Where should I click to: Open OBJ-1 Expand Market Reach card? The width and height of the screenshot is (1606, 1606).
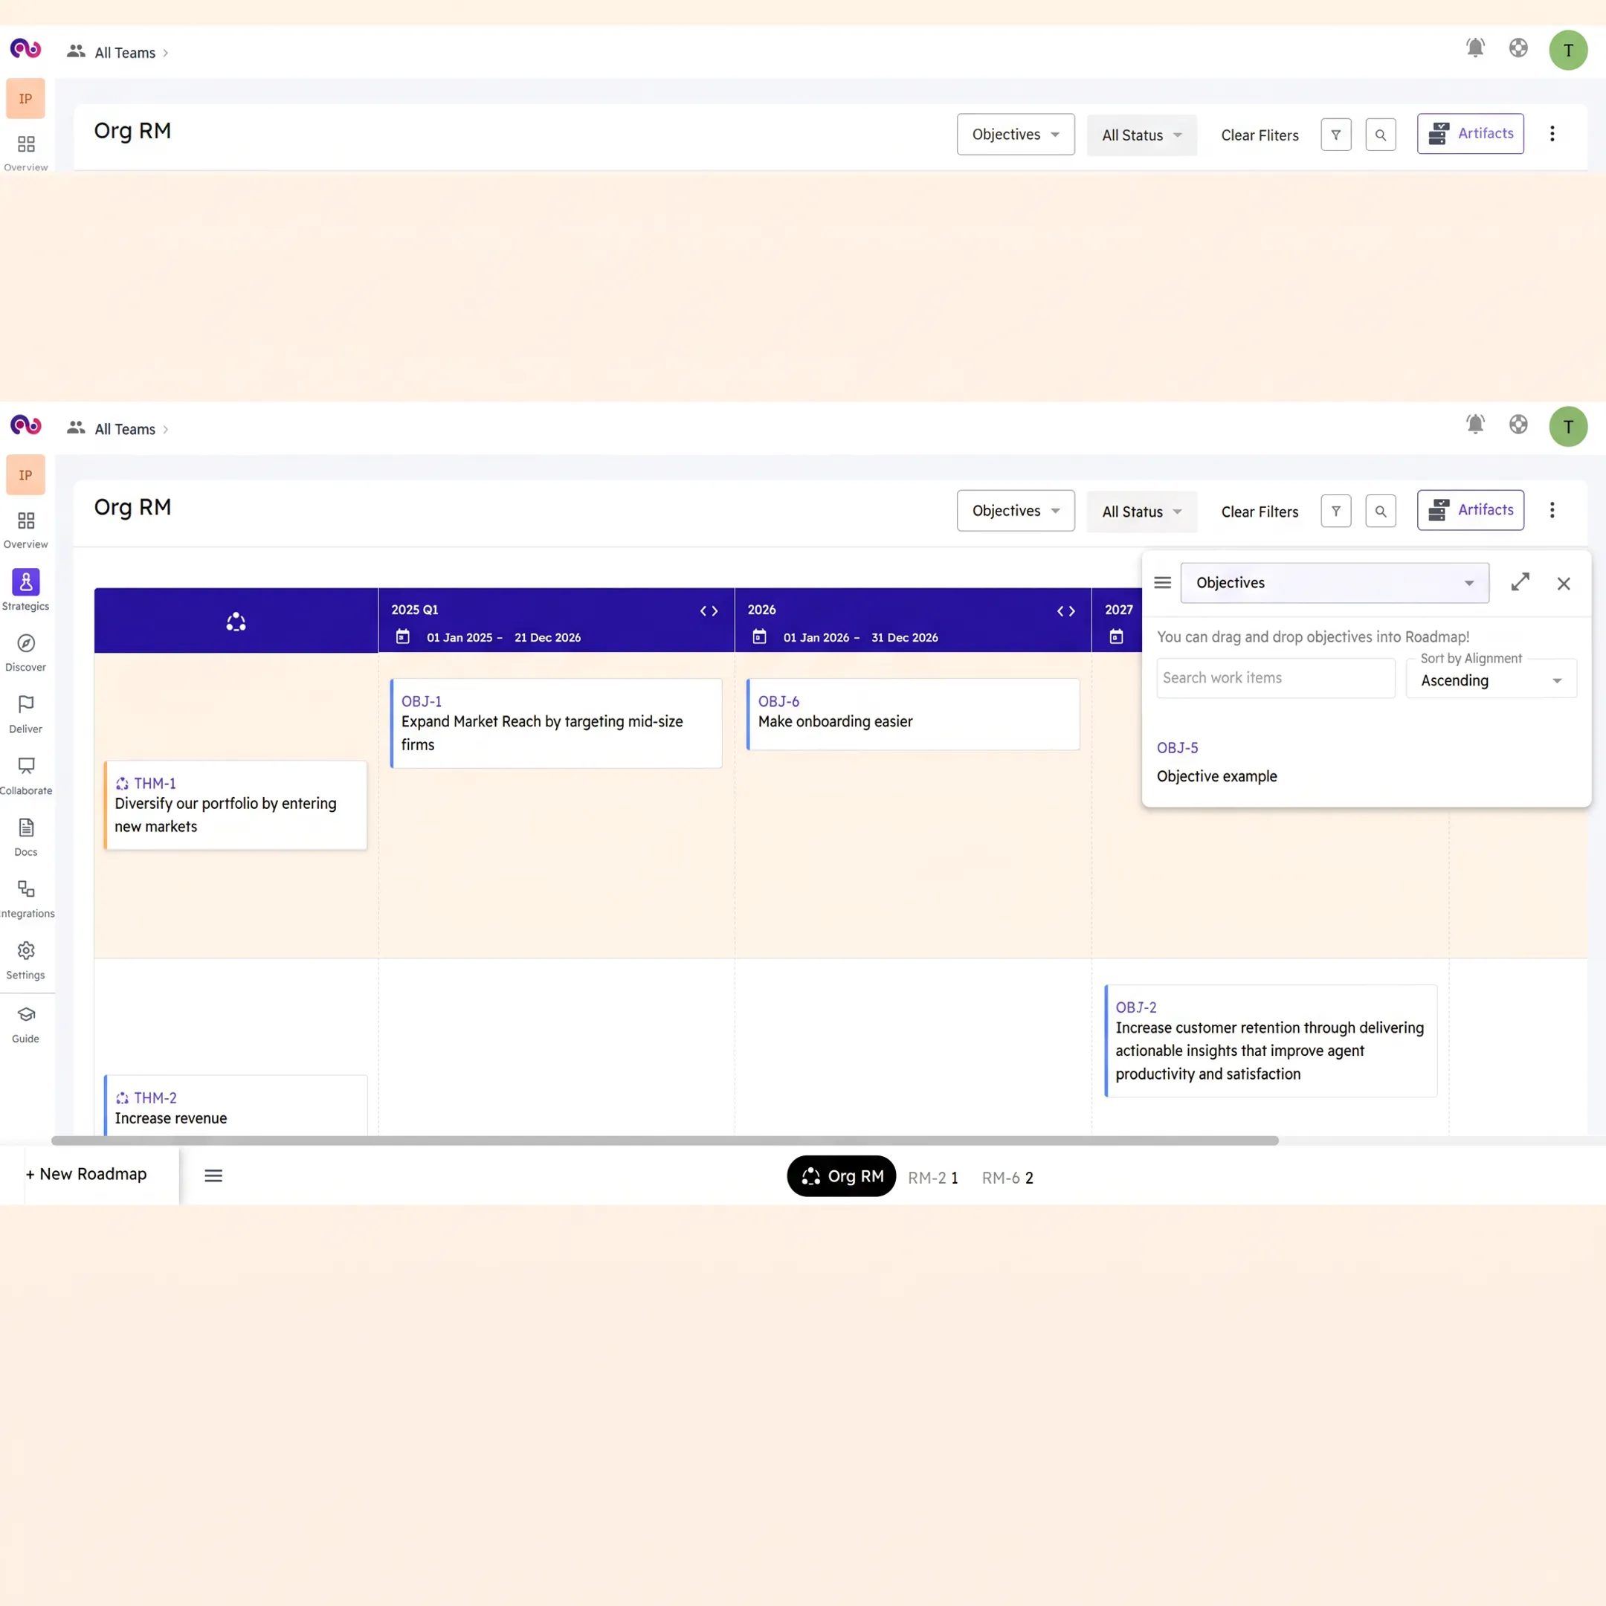click(x=556, y=723)
